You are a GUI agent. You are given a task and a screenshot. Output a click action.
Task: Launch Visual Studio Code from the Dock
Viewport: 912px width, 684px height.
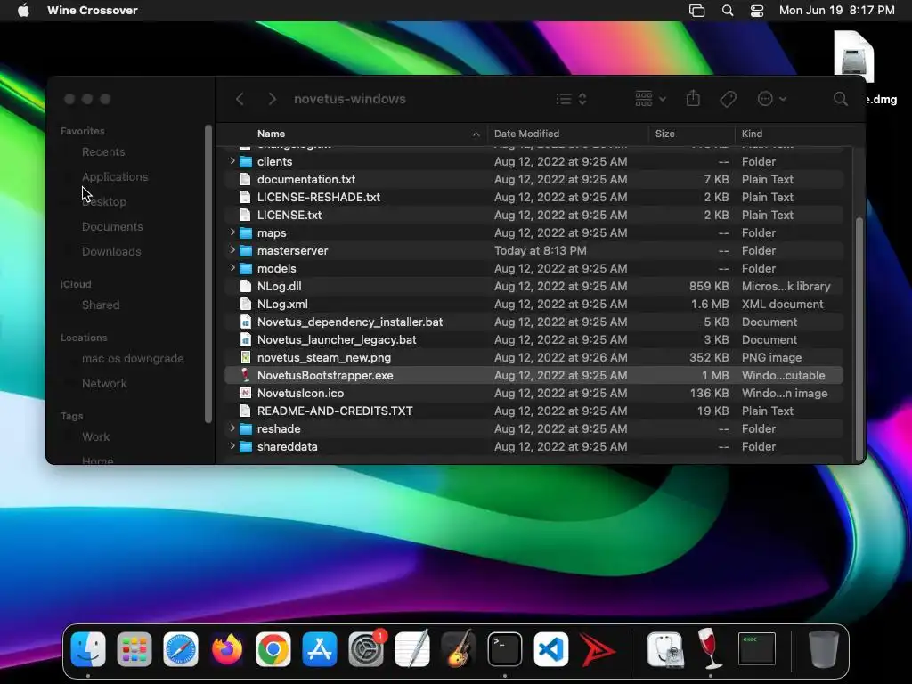550,649
